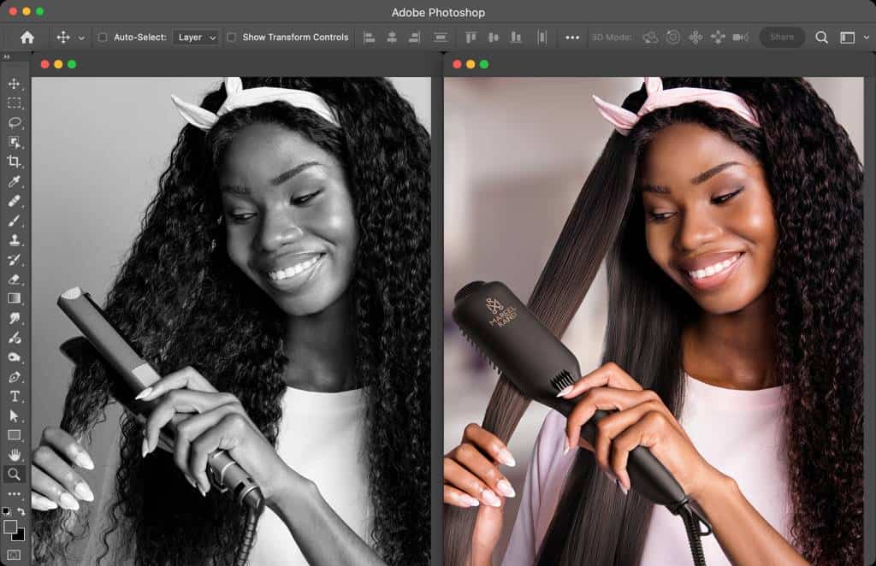
Task: Click the 3D roll icon
Action: [x=673, y=38]
